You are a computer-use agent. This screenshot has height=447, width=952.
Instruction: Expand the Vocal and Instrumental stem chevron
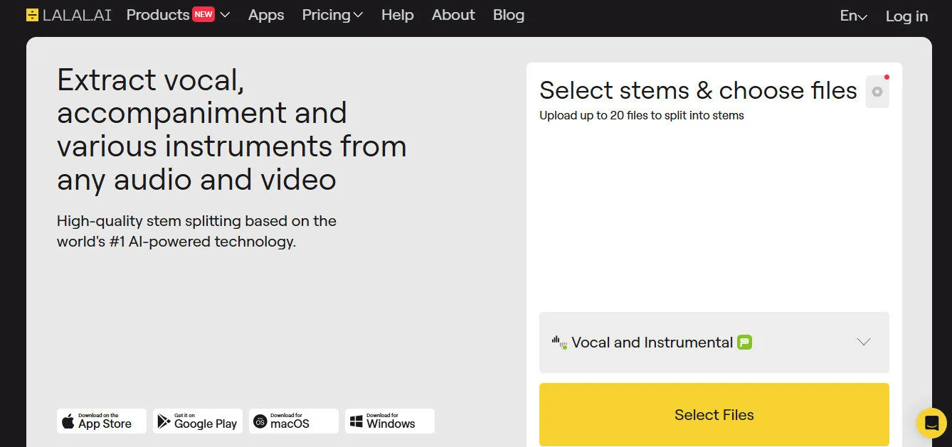coord(864,343)
